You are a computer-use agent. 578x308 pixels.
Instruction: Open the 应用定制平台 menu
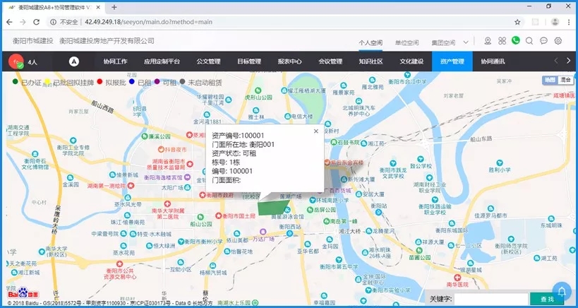(162, 61)
